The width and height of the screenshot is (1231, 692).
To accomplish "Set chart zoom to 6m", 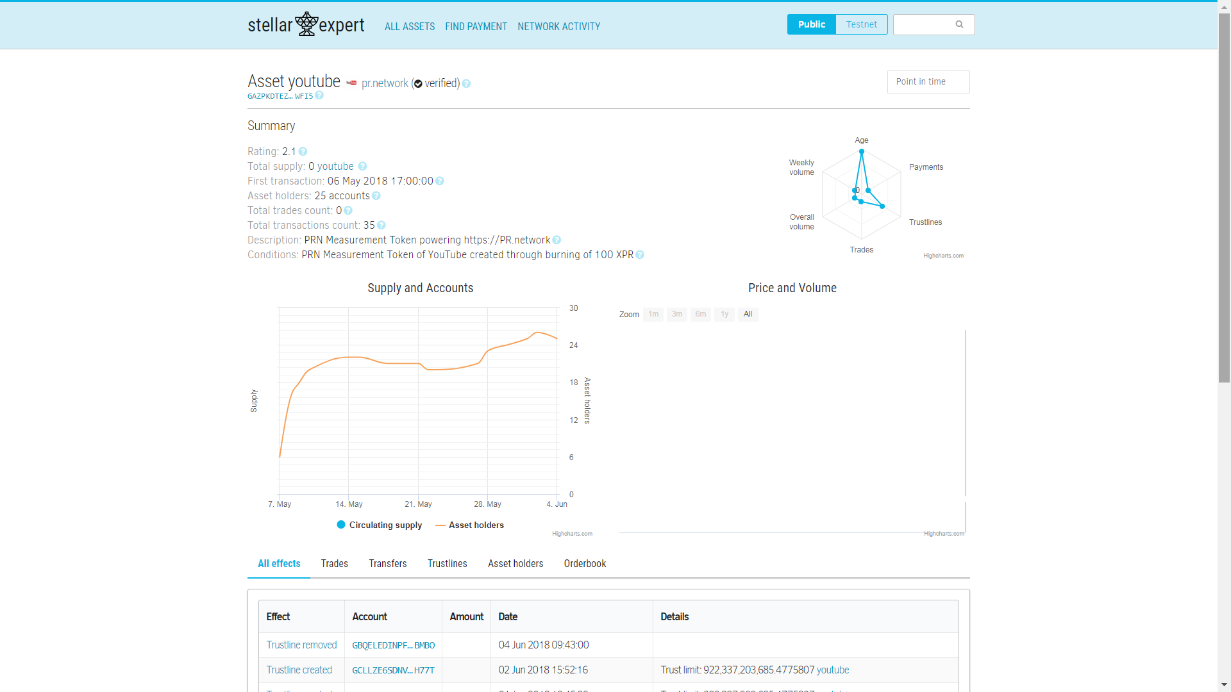I will pos(701,314).
